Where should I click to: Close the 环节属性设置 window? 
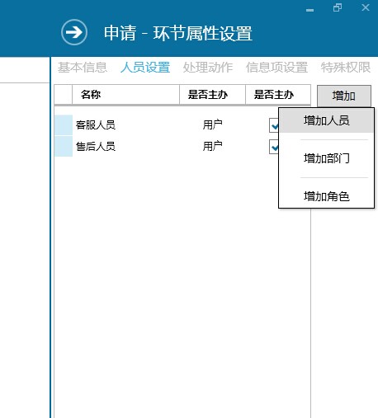366,7
